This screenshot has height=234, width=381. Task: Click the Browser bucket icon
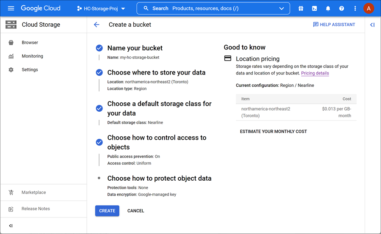pos(11,42)
